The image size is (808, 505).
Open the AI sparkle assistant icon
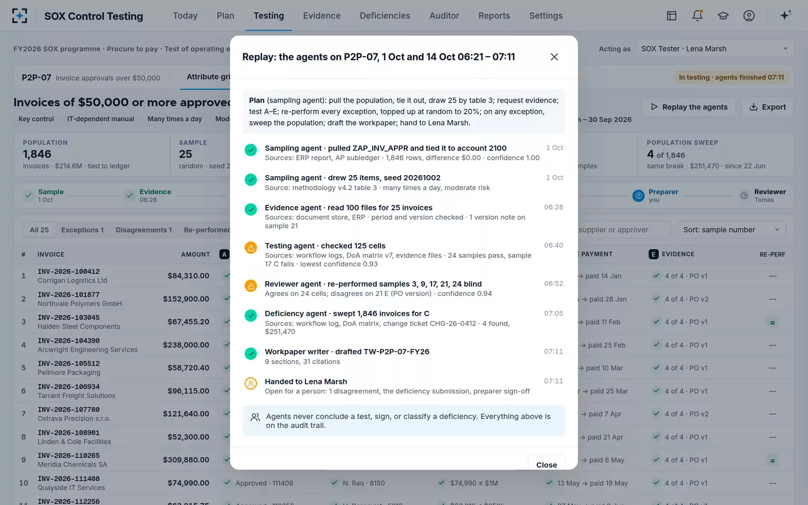tap(786, 15)
